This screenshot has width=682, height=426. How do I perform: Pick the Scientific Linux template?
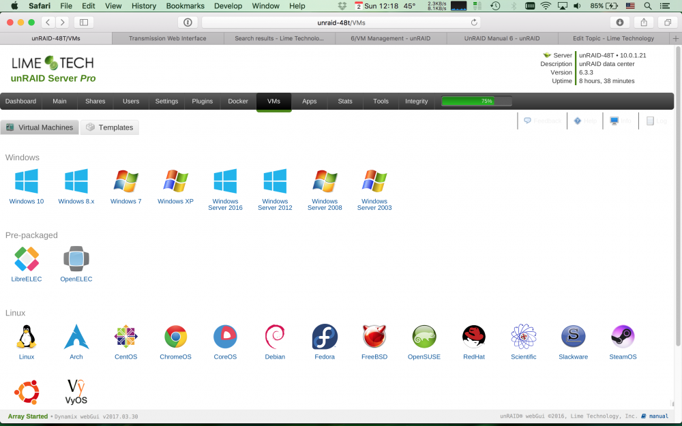coord(523,337)
